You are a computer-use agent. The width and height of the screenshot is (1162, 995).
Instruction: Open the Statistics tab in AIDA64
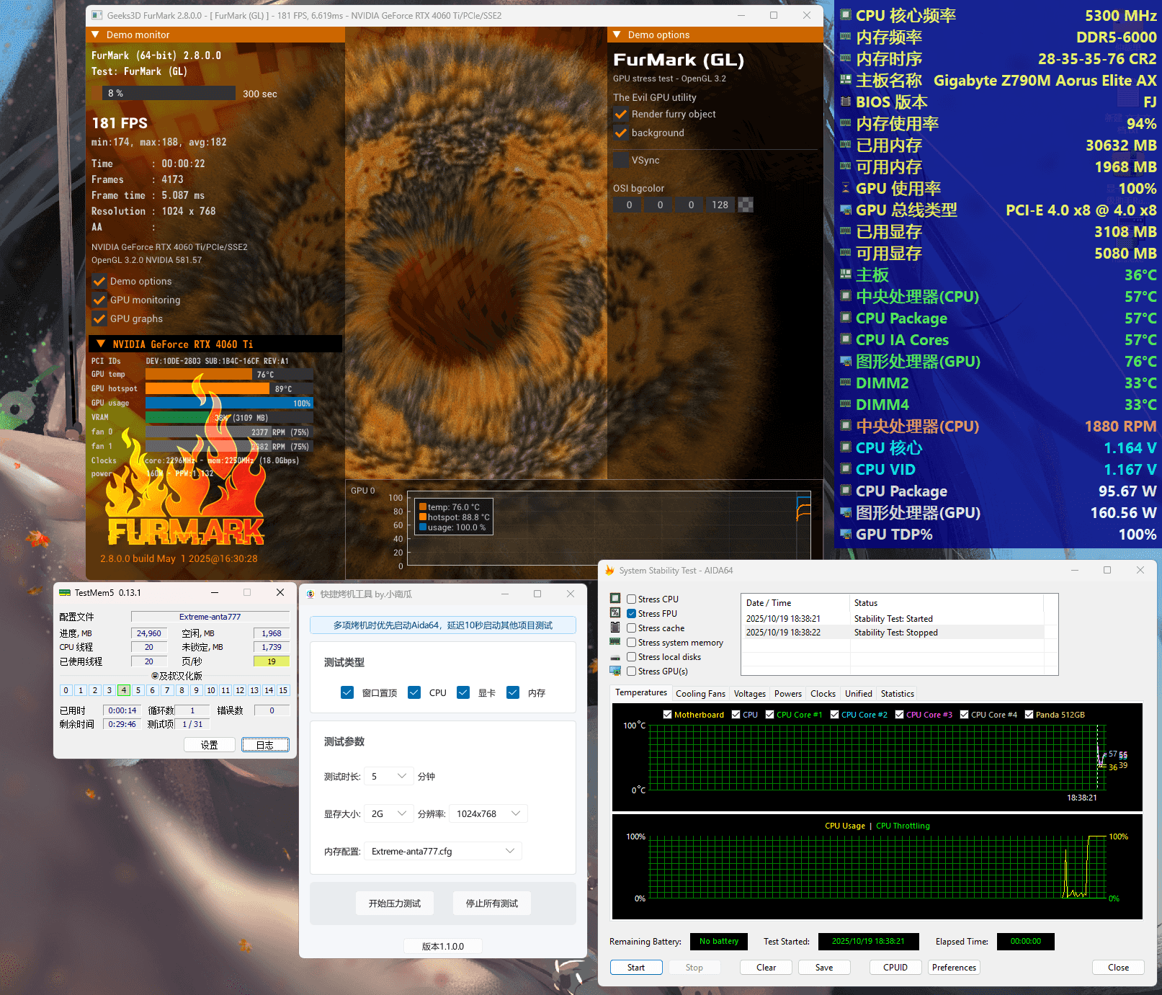click(x=897, y=694)
